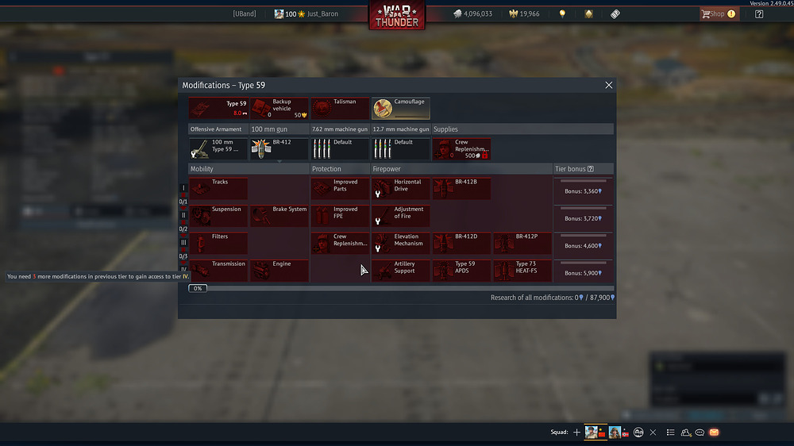Select the Artillery Support modification
Viewport: 794px width, 446px height.
click(x=401, y=271)
